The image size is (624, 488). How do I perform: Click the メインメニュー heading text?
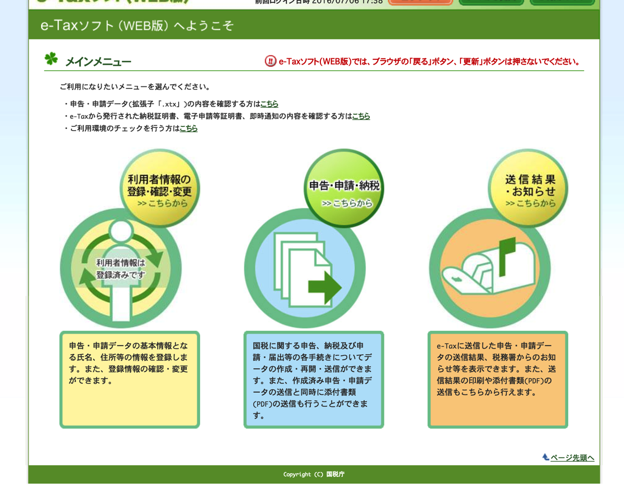tap(98, 62)
